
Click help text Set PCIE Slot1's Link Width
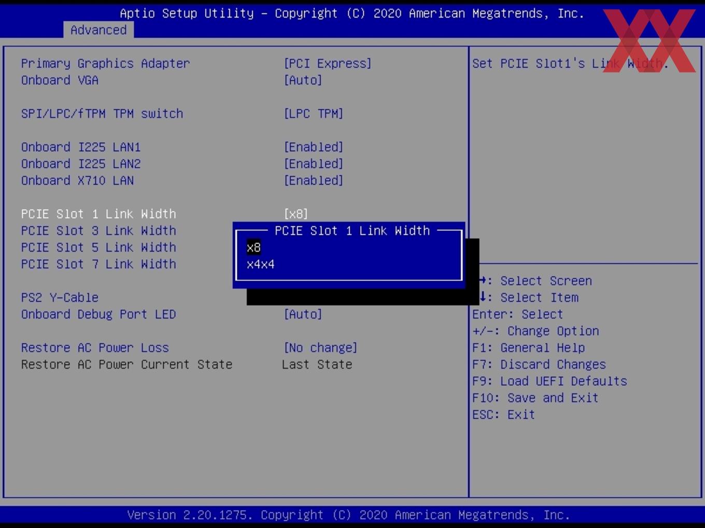tap(570, 64)
